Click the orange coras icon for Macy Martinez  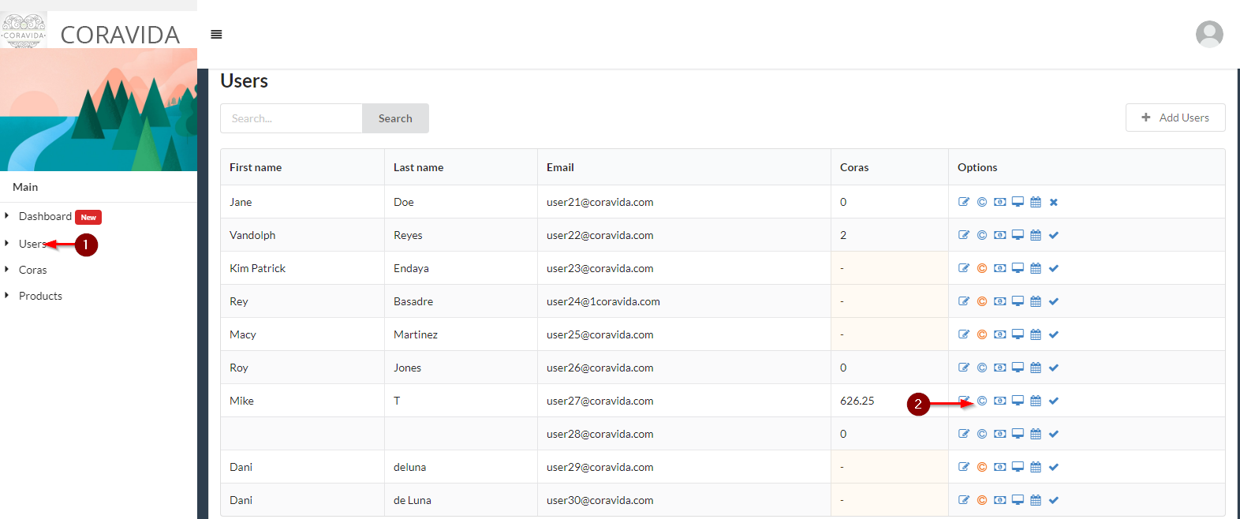coord(982,334)
